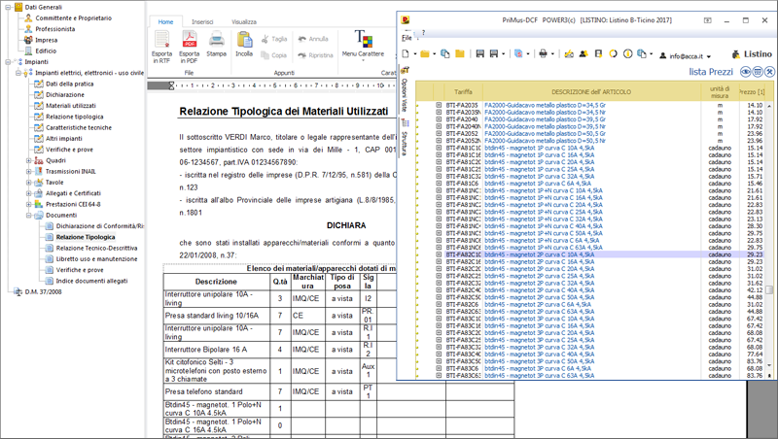Click the Incolla clipboard icon
This screenshot has height=439, width=778.
tap(244, 40)
